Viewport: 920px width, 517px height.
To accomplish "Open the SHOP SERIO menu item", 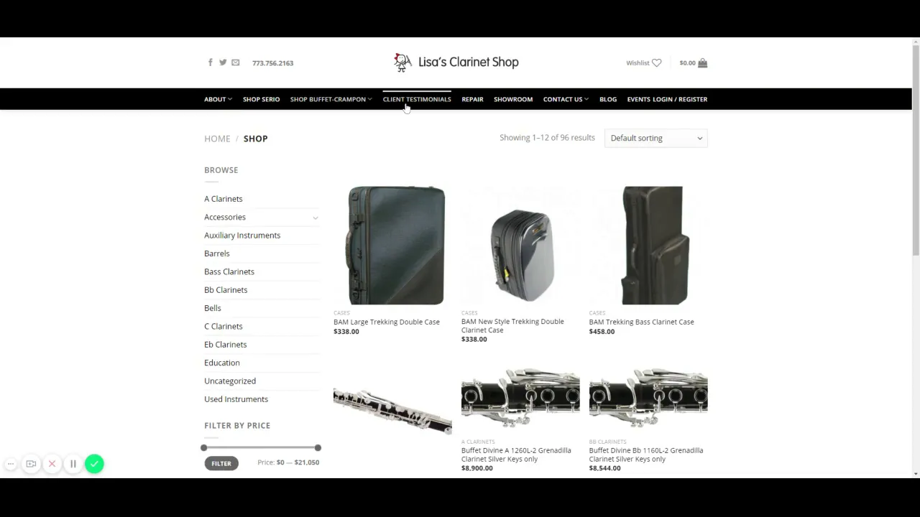I will point(261,99).
